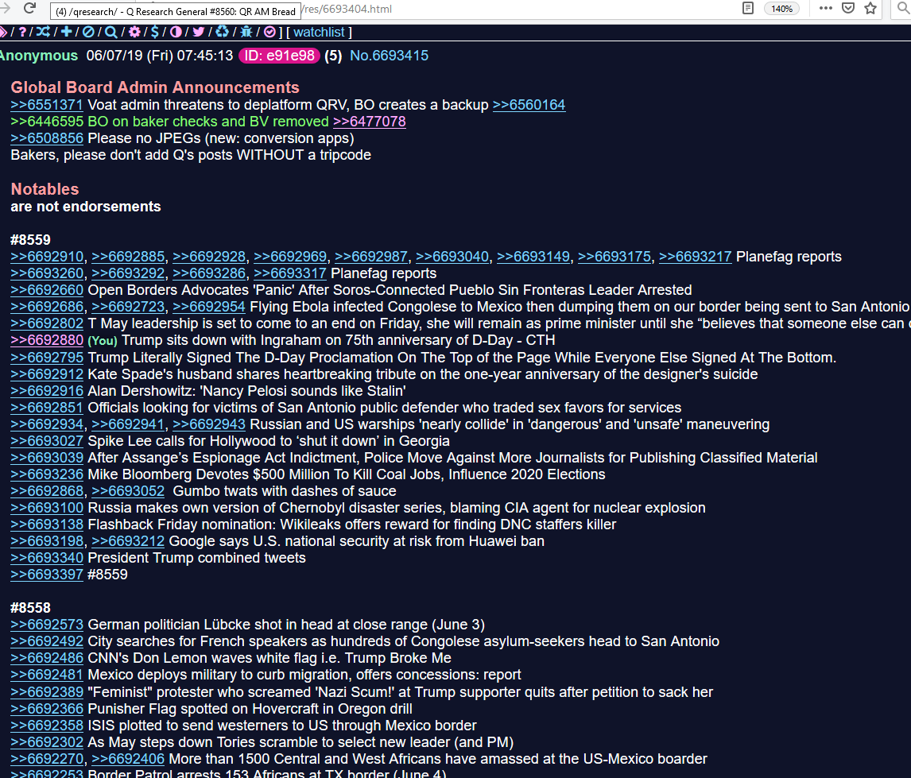Click the plus create-board icon
This screenshot has width=911, height=778.
(x=66, y=32)
